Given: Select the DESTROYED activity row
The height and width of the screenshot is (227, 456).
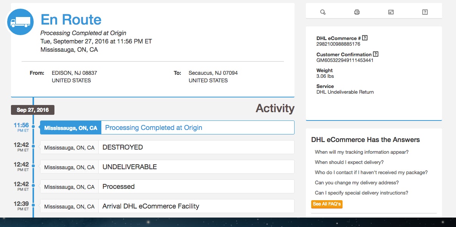Looking at the screenshot, I should pos(167,147).
